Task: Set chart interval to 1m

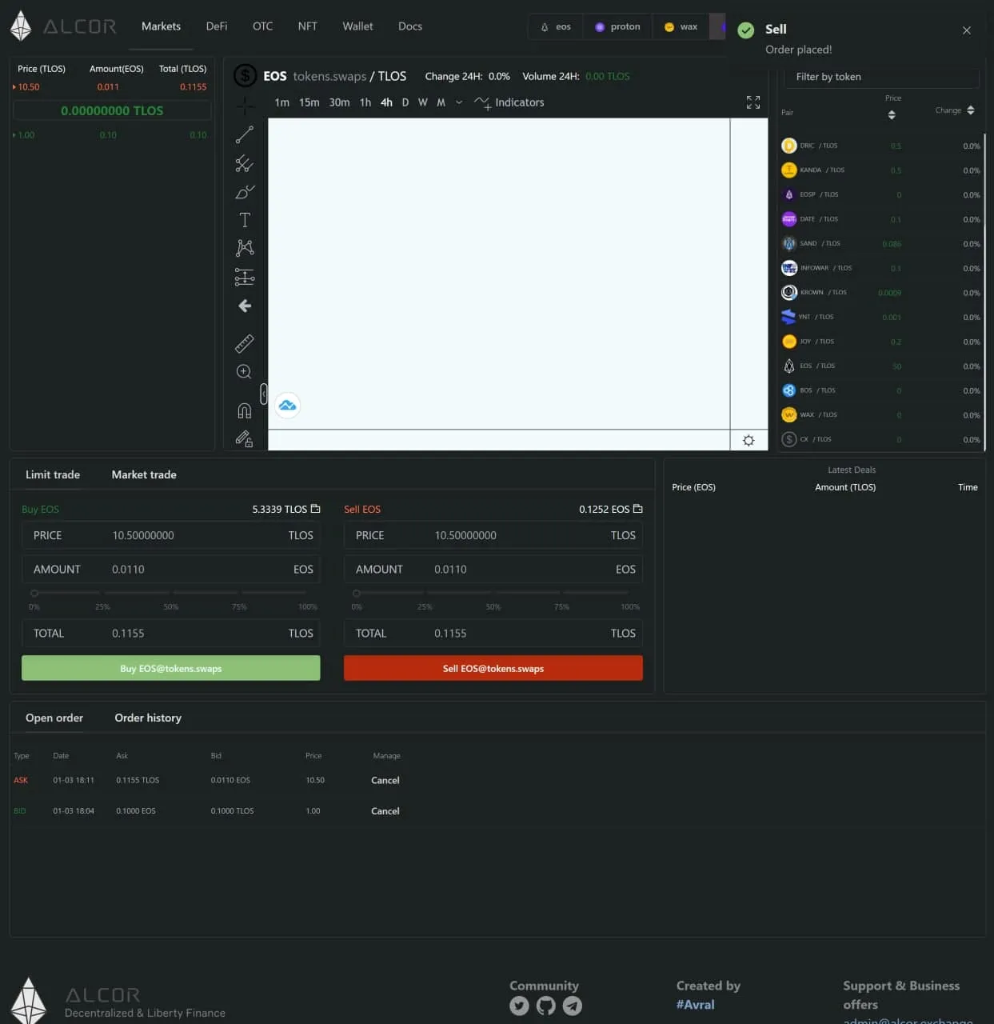Action: click(x=282, y=102)
